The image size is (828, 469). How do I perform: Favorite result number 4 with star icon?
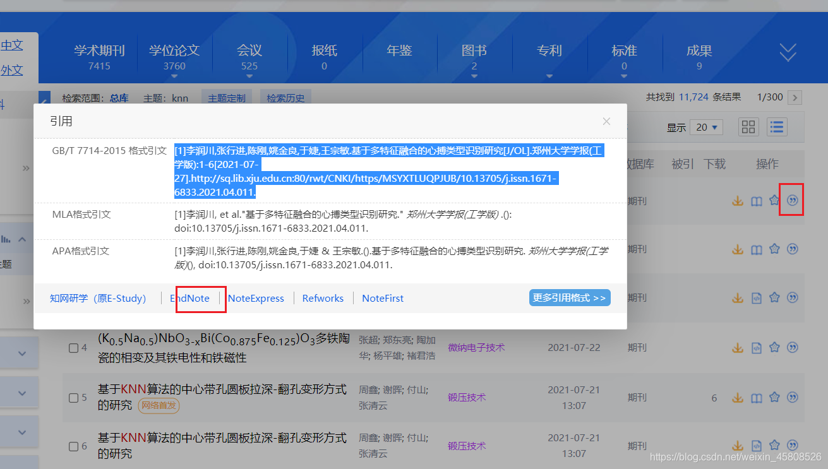[774, 347]
